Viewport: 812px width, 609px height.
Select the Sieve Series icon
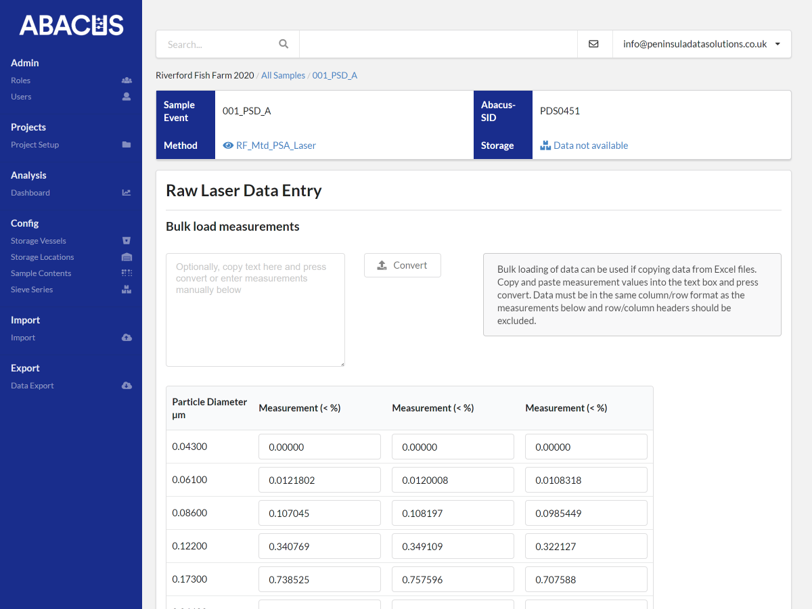[x=126, y=289]
